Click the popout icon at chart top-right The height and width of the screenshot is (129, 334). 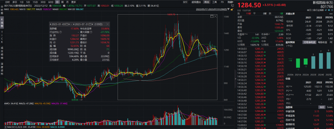click(232, 6)
